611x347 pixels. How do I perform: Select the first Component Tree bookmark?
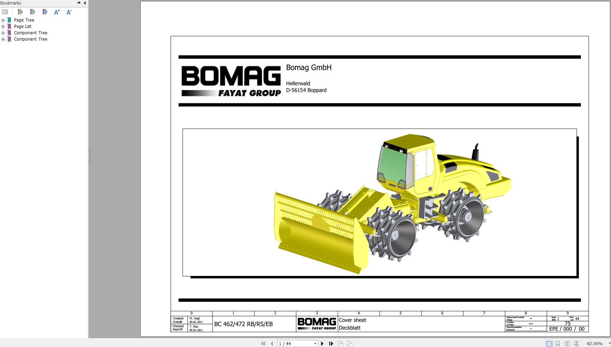31,33
